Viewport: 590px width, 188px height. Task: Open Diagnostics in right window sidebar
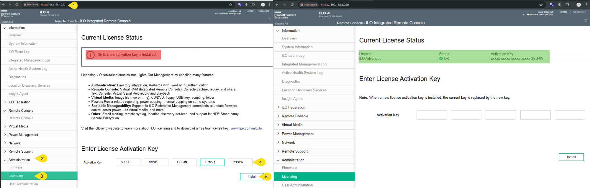291,82
